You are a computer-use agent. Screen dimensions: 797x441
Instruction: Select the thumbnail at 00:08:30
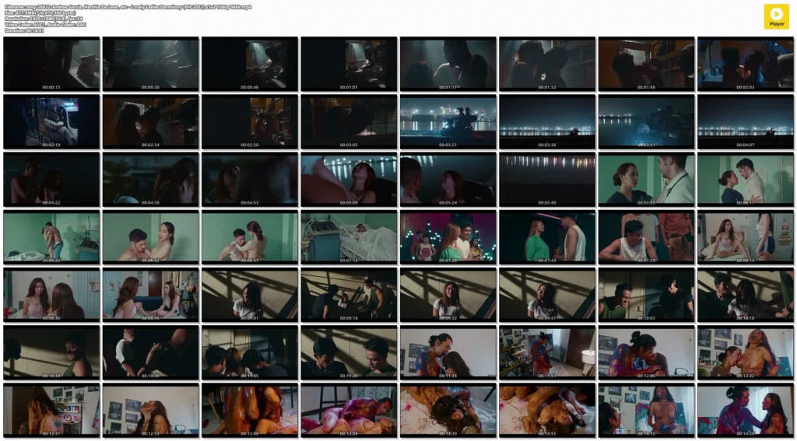(51, 294)
